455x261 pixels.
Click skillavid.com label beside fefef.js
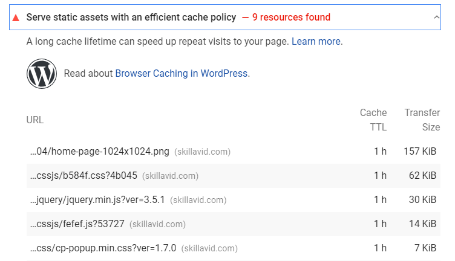[x=157, y=224]
